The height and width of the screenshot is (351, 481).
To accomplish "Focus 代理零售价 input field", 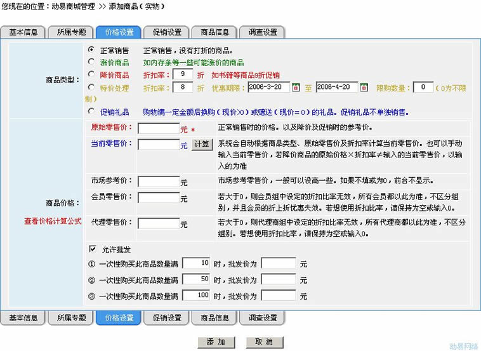I will coord(159,223).
